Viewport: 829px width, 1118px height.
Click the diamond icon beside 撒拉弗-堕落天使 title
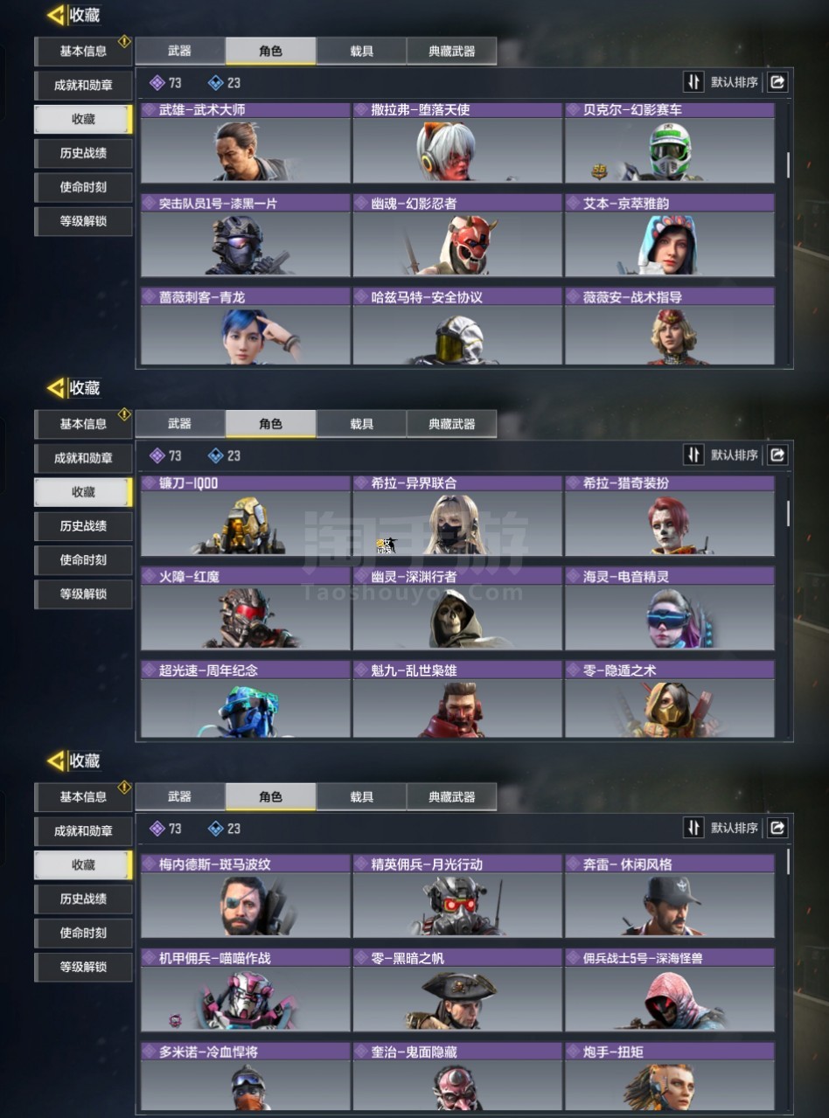click(362, 110)
